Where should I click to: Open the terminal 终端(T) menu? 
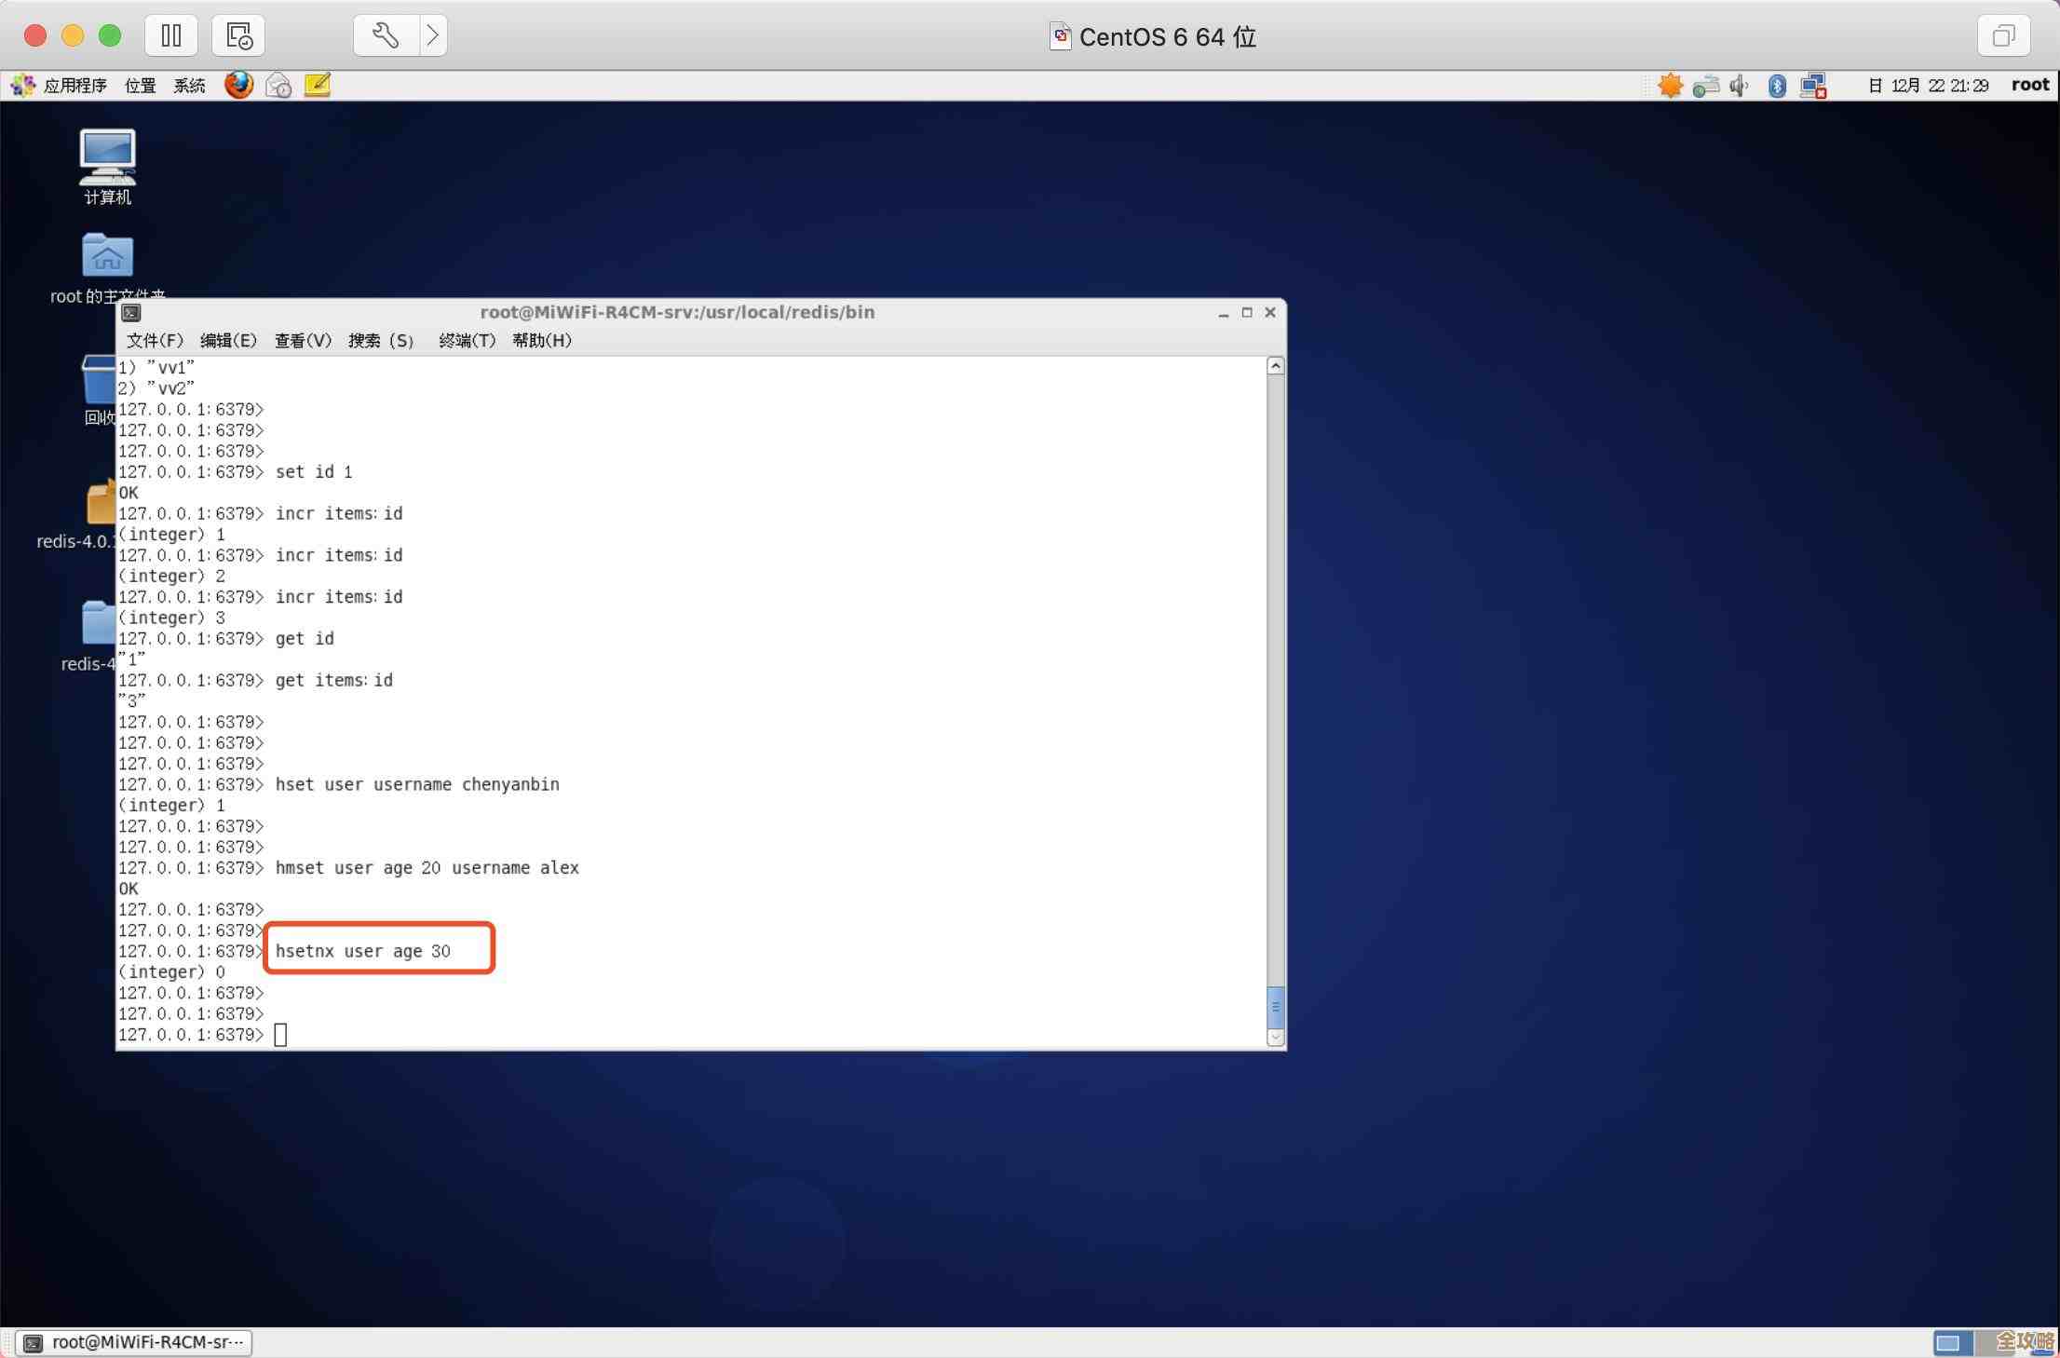coord(467,340)
